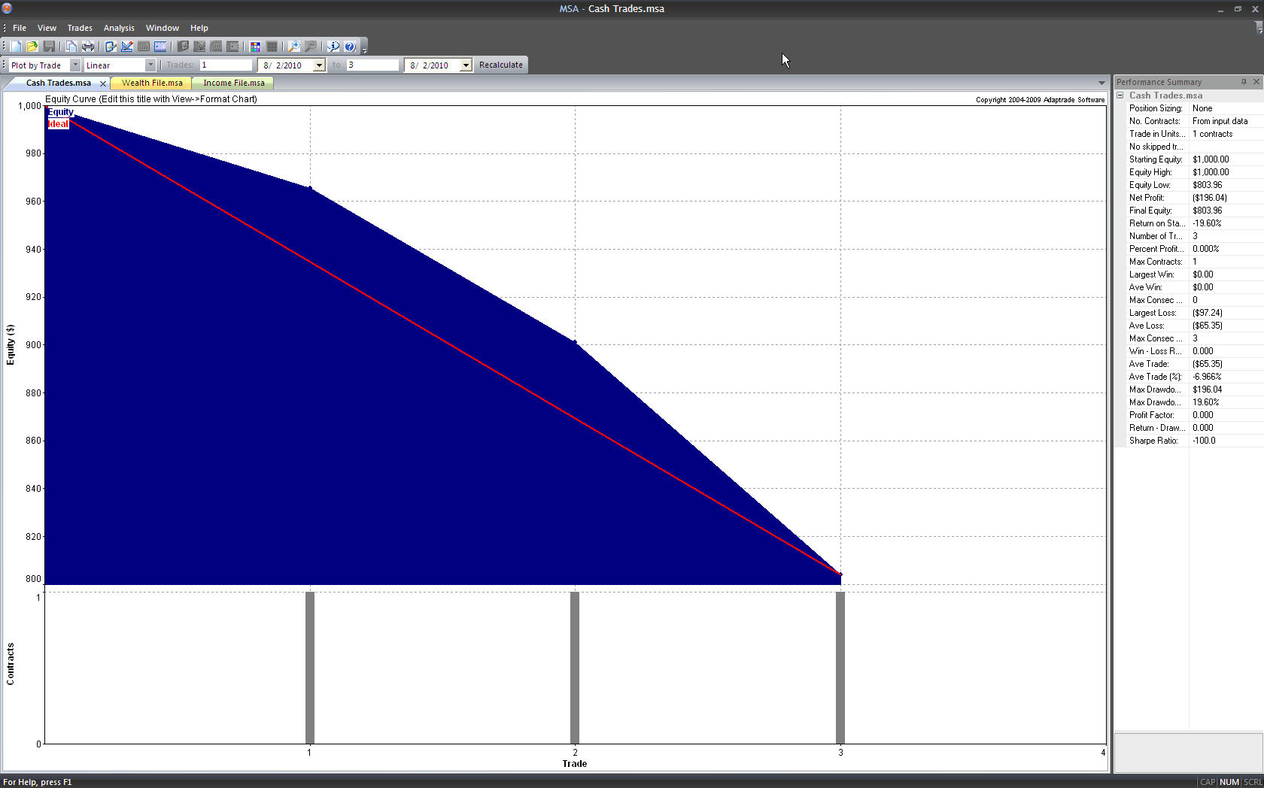Click the contracts bar for trade 1

[310, 668]
